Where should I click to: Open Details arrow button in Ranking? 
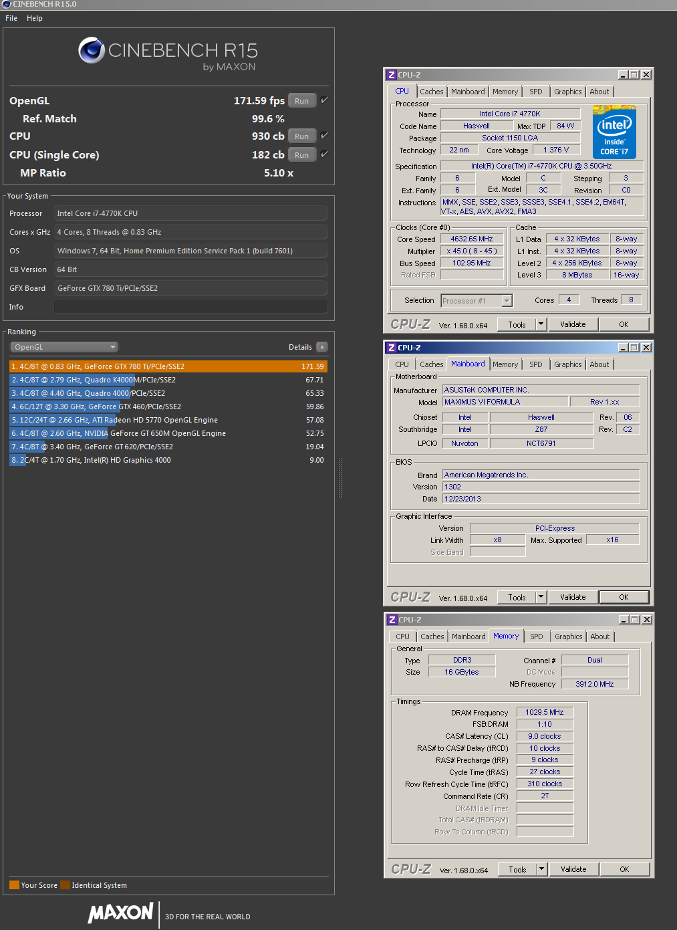pyautogui.click(x=322, y=347)
